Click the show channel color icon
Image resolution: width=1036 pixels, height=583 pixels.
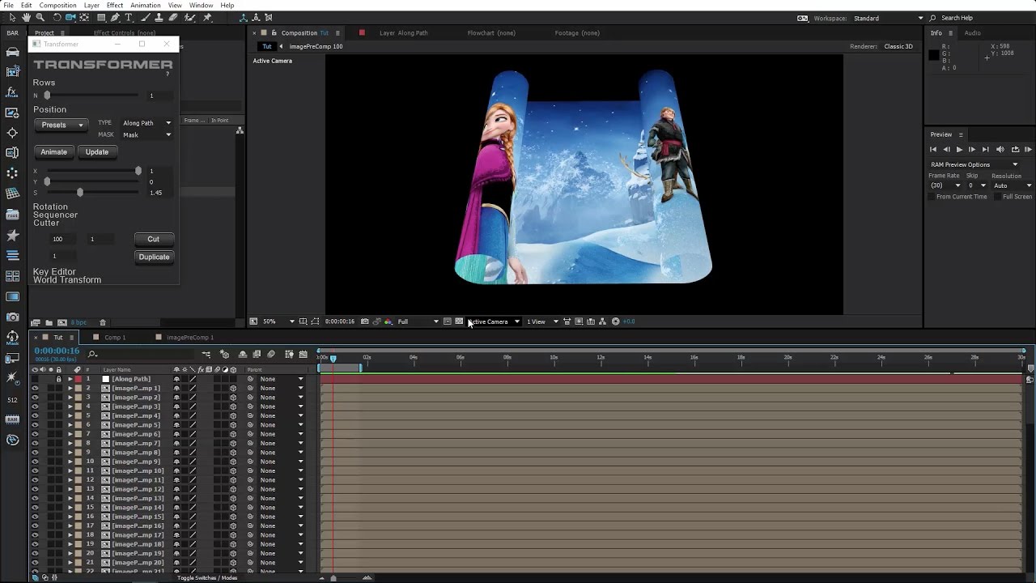[x=388, y=321]
